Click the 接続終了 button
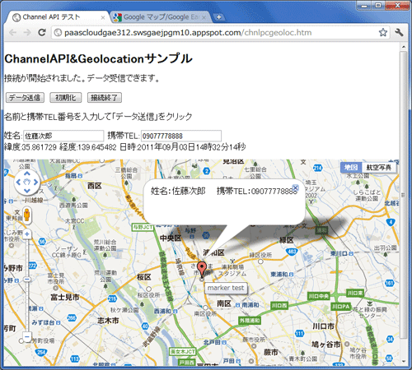The height and width of the screenshot is (370, 412). click(x=105, y=98)
